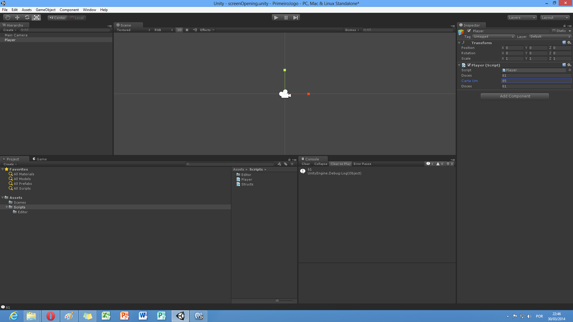This screenshot has width=573, height=322.
Task: Click the Add Component button
Action: (515, 96)
